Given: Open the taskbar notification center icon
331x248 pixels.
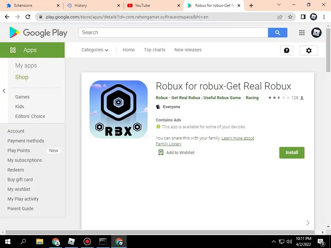Looking at the screenshot, I should (x=321, y=242).
